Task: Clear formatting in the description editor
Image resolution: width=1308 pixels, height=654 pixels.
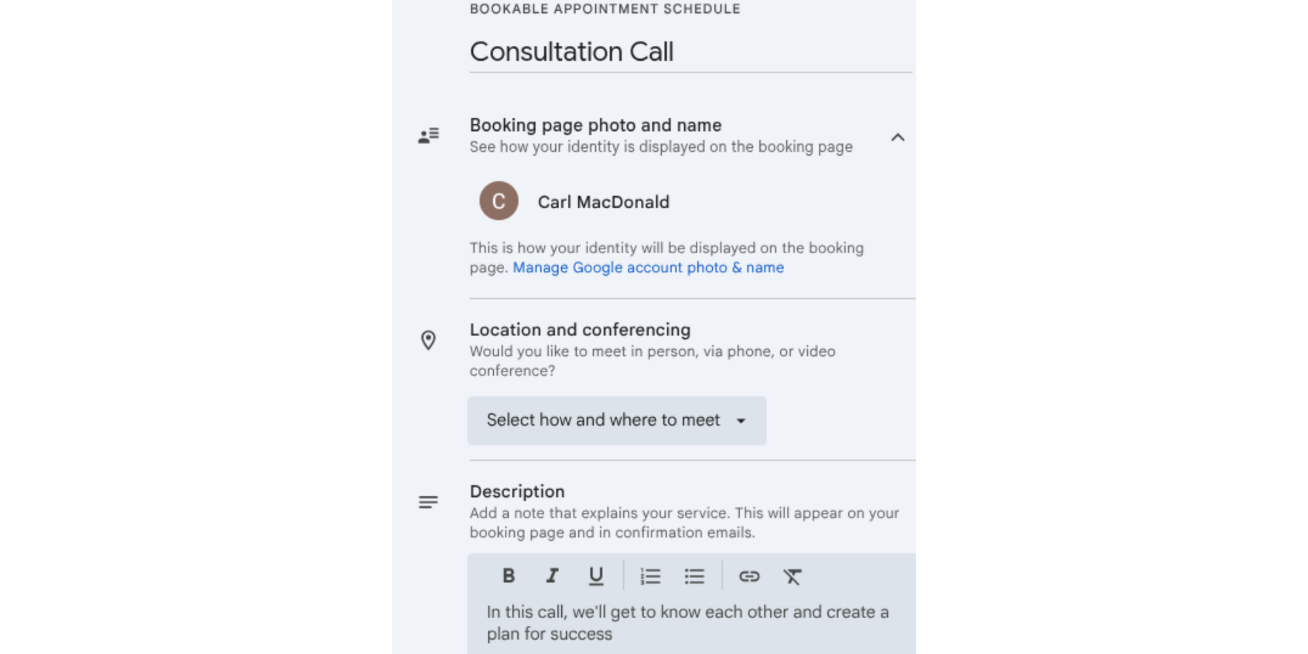Action: tap(793, 576)
